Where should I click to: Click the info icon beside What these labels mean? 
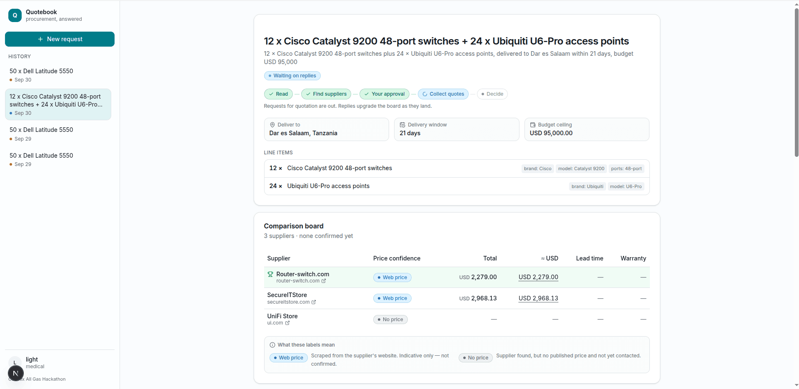(272, 345)
